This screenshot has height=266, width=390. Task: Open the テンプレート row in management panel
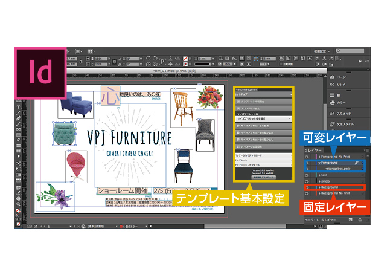tap(263, 160)
